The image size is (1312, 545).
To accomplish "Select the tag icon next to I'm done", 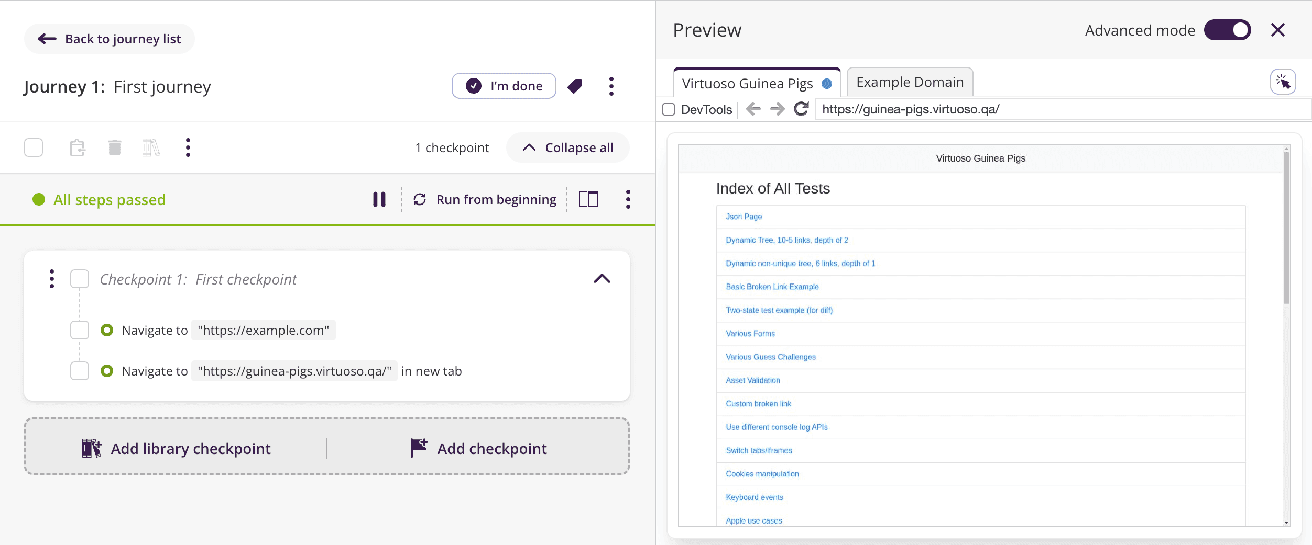I will point(575,86).
